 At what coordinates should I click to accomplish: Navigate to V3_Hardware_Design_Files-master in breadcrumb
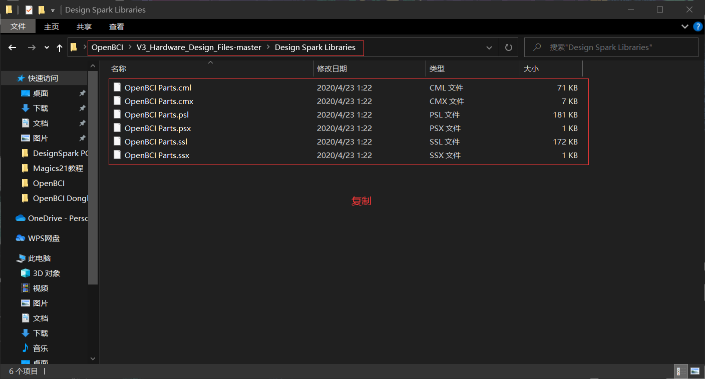pos(199,47)
